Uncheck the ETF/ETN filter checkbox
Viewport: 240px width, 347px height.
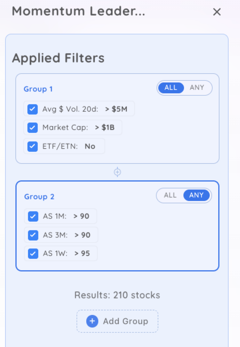point(33,146)
